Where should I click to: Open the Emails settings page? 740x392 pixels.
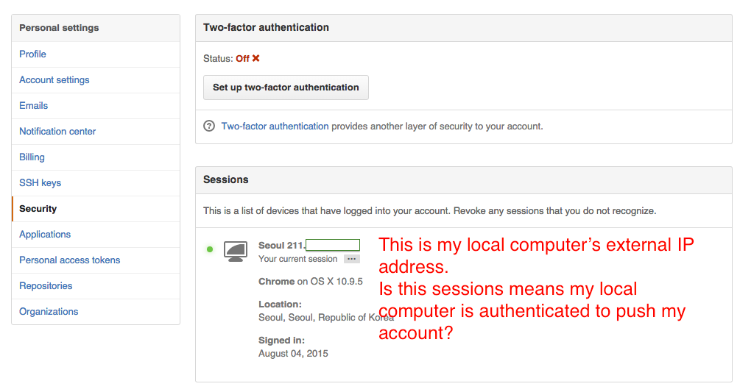point(34,106)
